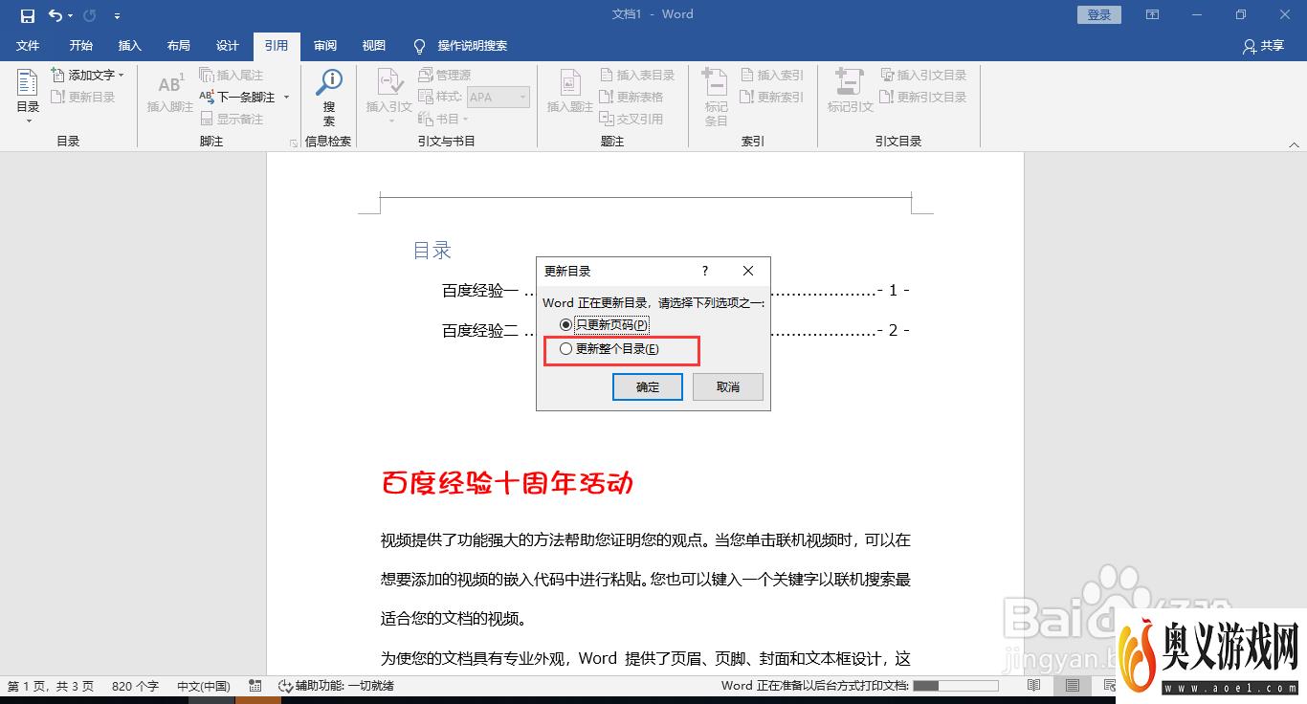Click 插入引文目录 in the ribbon
The width and height of the screenshot is (1307, 704).
(x=924, y=75)
